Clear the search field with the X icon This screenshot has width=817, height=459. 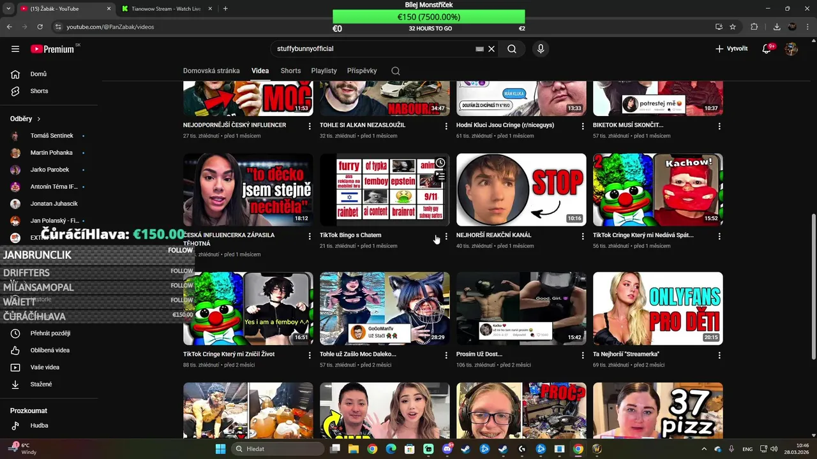[x=491, y=48]
